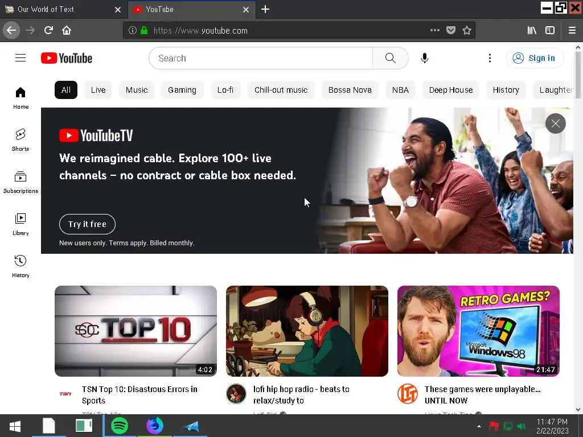This screenshot has width=583, height=437.
Task: Select the Live filter chip
Action: coord(98,90)
